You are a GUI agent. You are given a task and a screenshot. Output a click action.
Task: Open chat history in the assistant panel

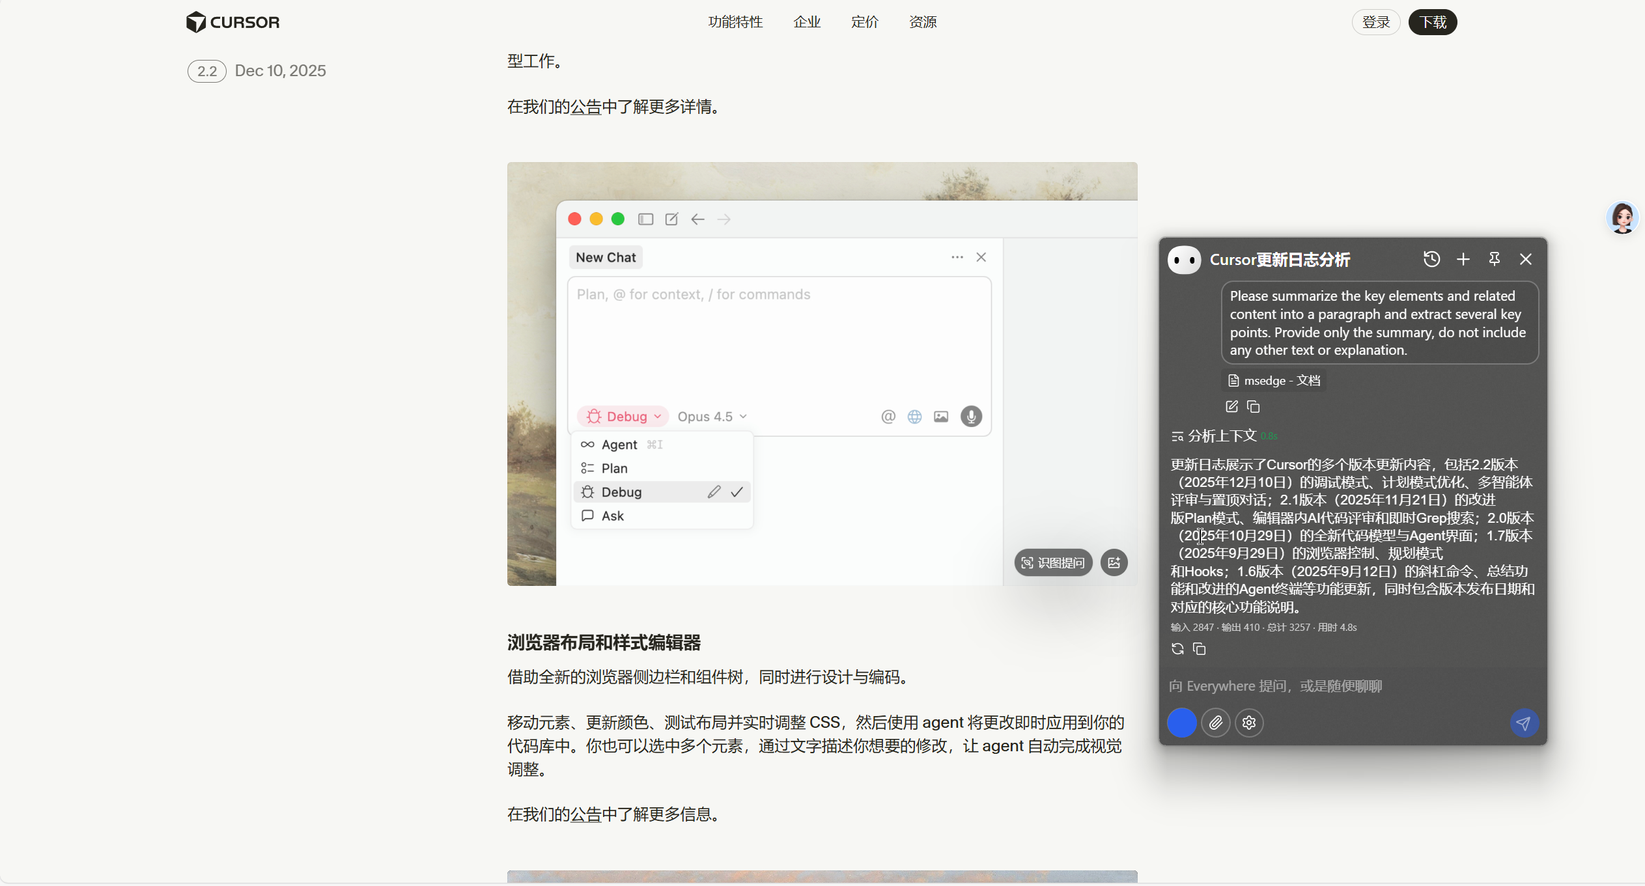pos(1431,259)
